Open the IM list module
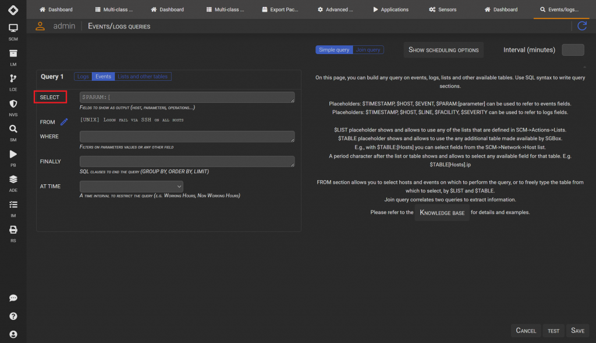Image resolution: width=596 pixels, height=343 pixels. [x=13, y=209]
